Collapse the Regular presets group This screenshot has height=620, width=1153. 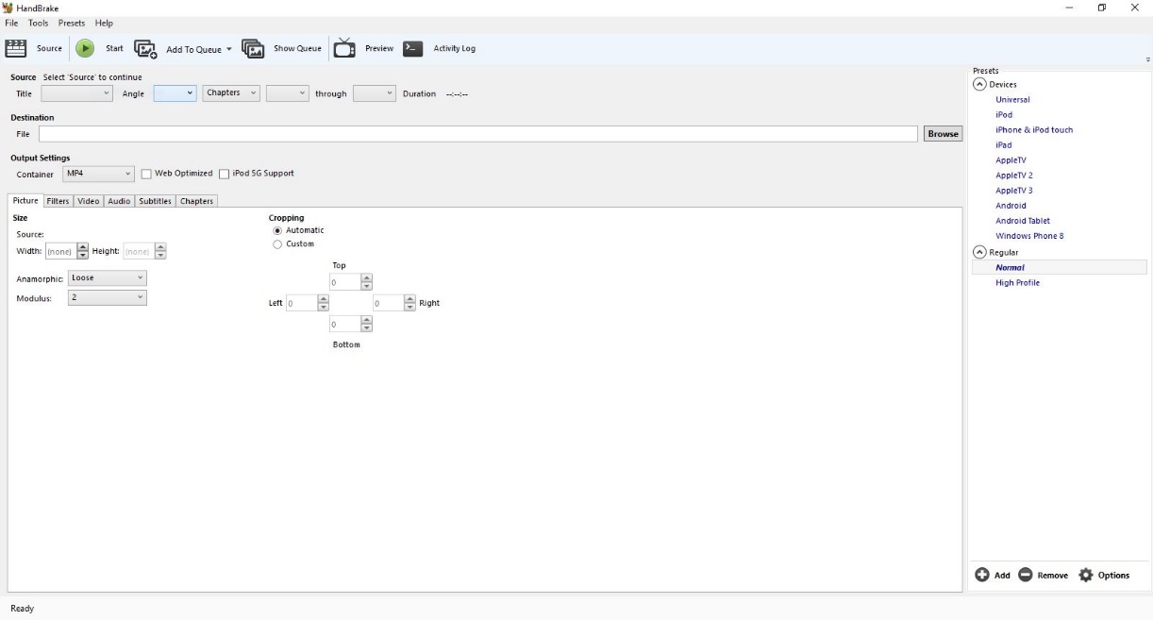pyautogui.click(x=980, y=252)
